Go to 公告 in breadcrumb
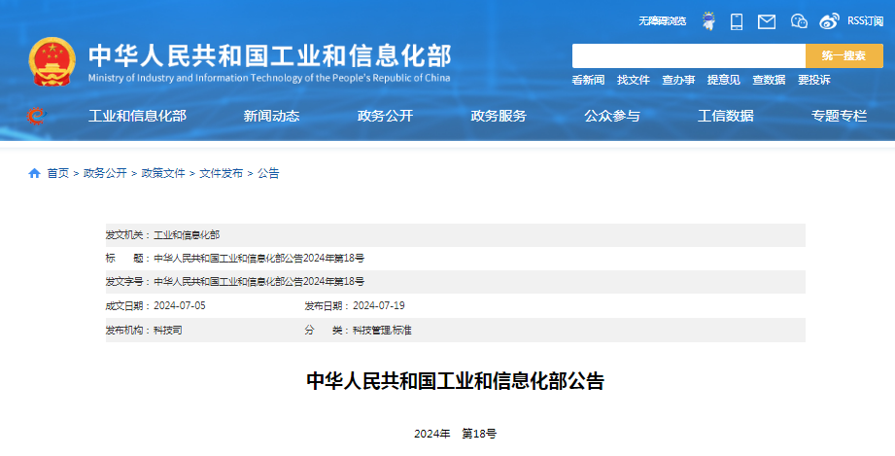Viewport: 895px width, 456px height. coord(268,173)
